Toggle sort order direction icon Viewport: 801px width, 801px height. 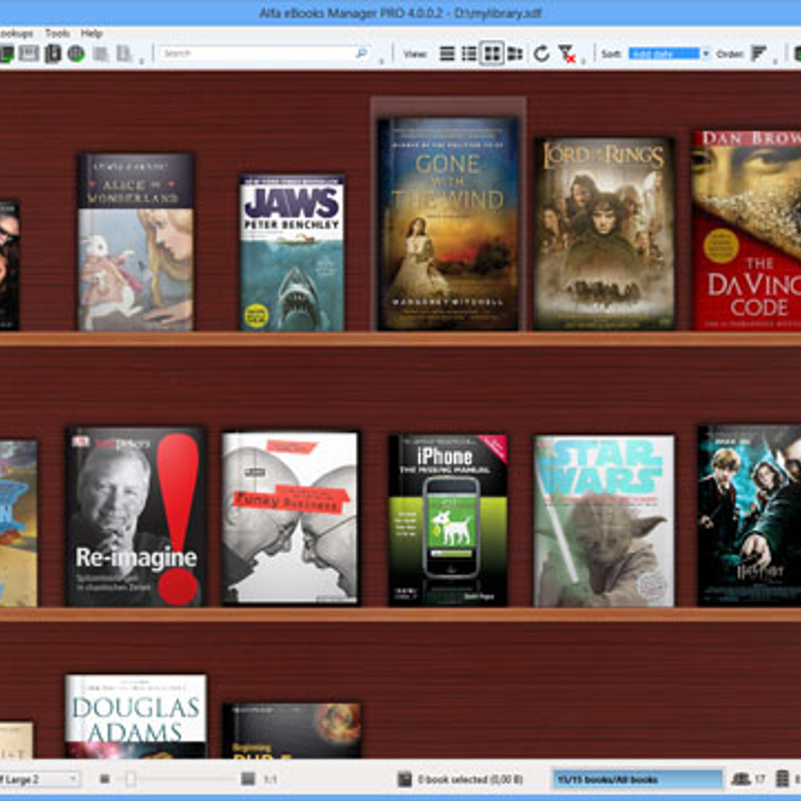click(x=759, y=54)
